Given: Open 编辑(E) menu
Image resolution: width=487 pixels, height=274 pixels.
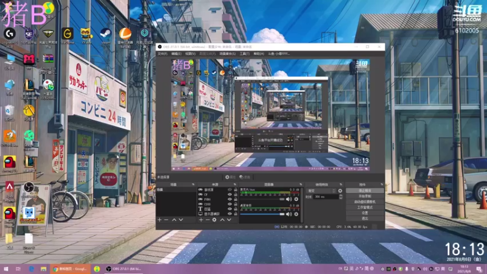Looking at the screenshot, I should 176,54.
